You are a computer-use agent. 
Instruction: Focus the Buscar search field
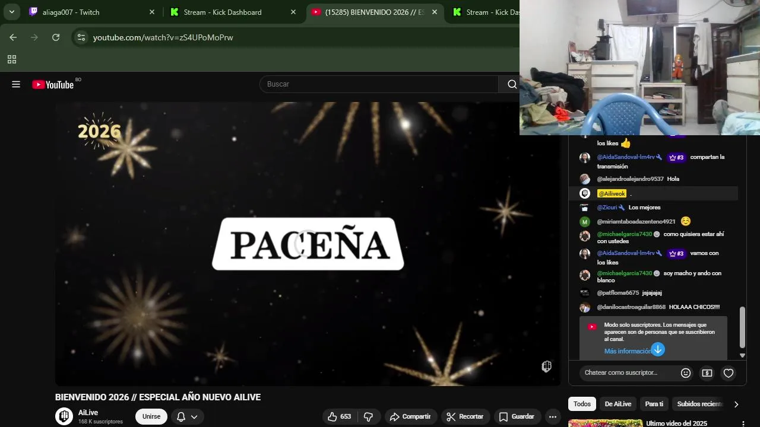pyautogui.click(x=379, y=84)
